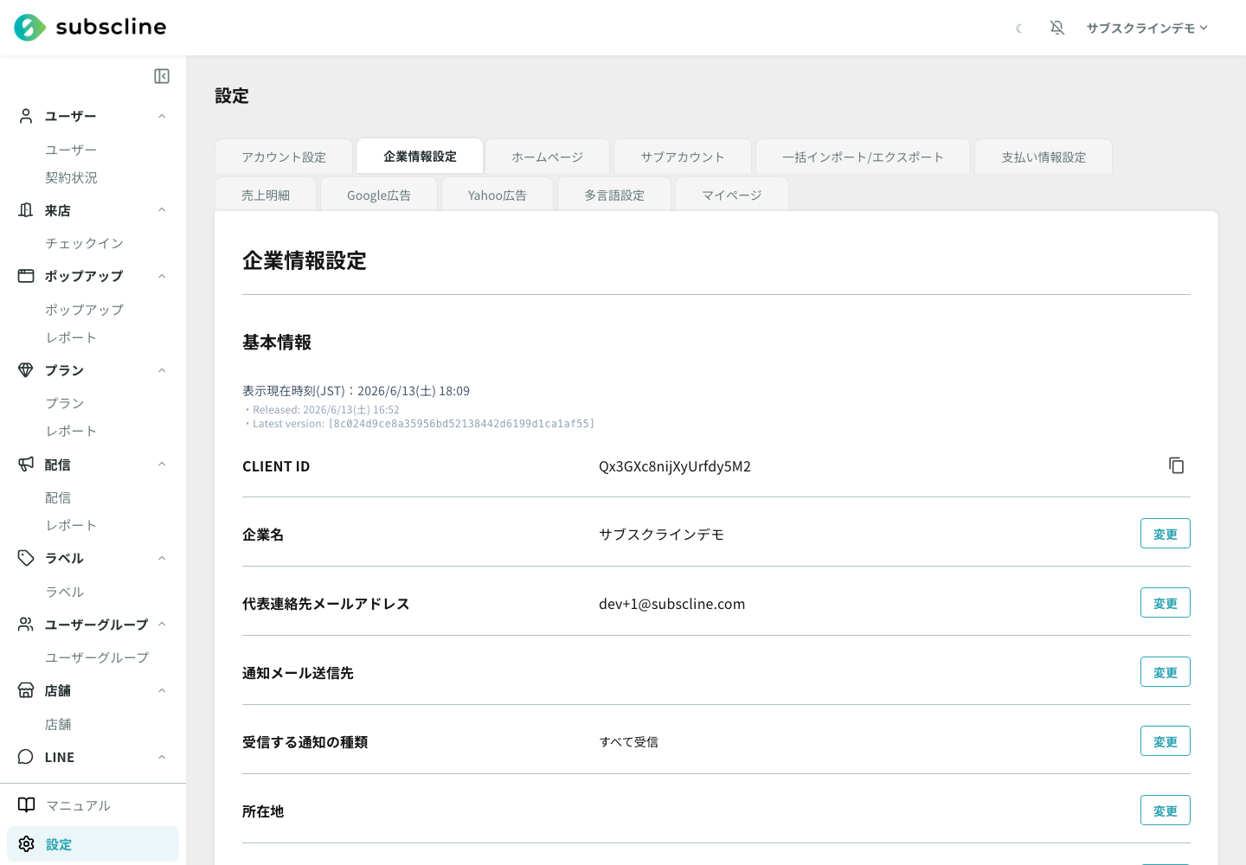
Task: Open チェックイン in sidebar
Action: click(x=84, y=243)
